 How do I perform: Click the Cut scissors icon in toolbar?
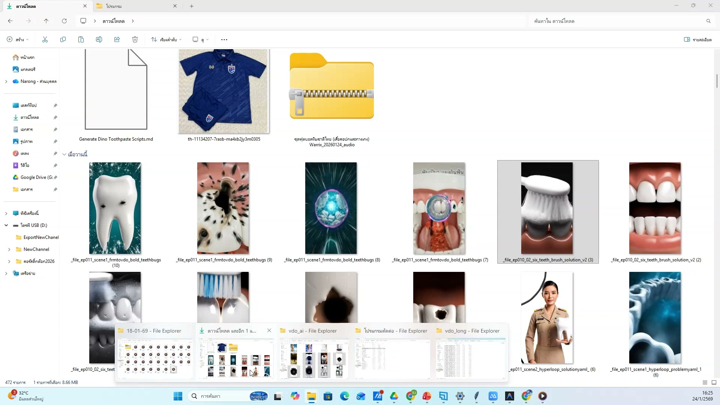pyautogui.click(x=45, y=39)
